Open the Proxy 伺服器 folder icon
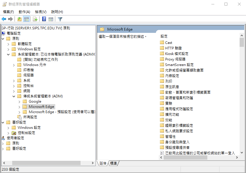 point(162,59)
